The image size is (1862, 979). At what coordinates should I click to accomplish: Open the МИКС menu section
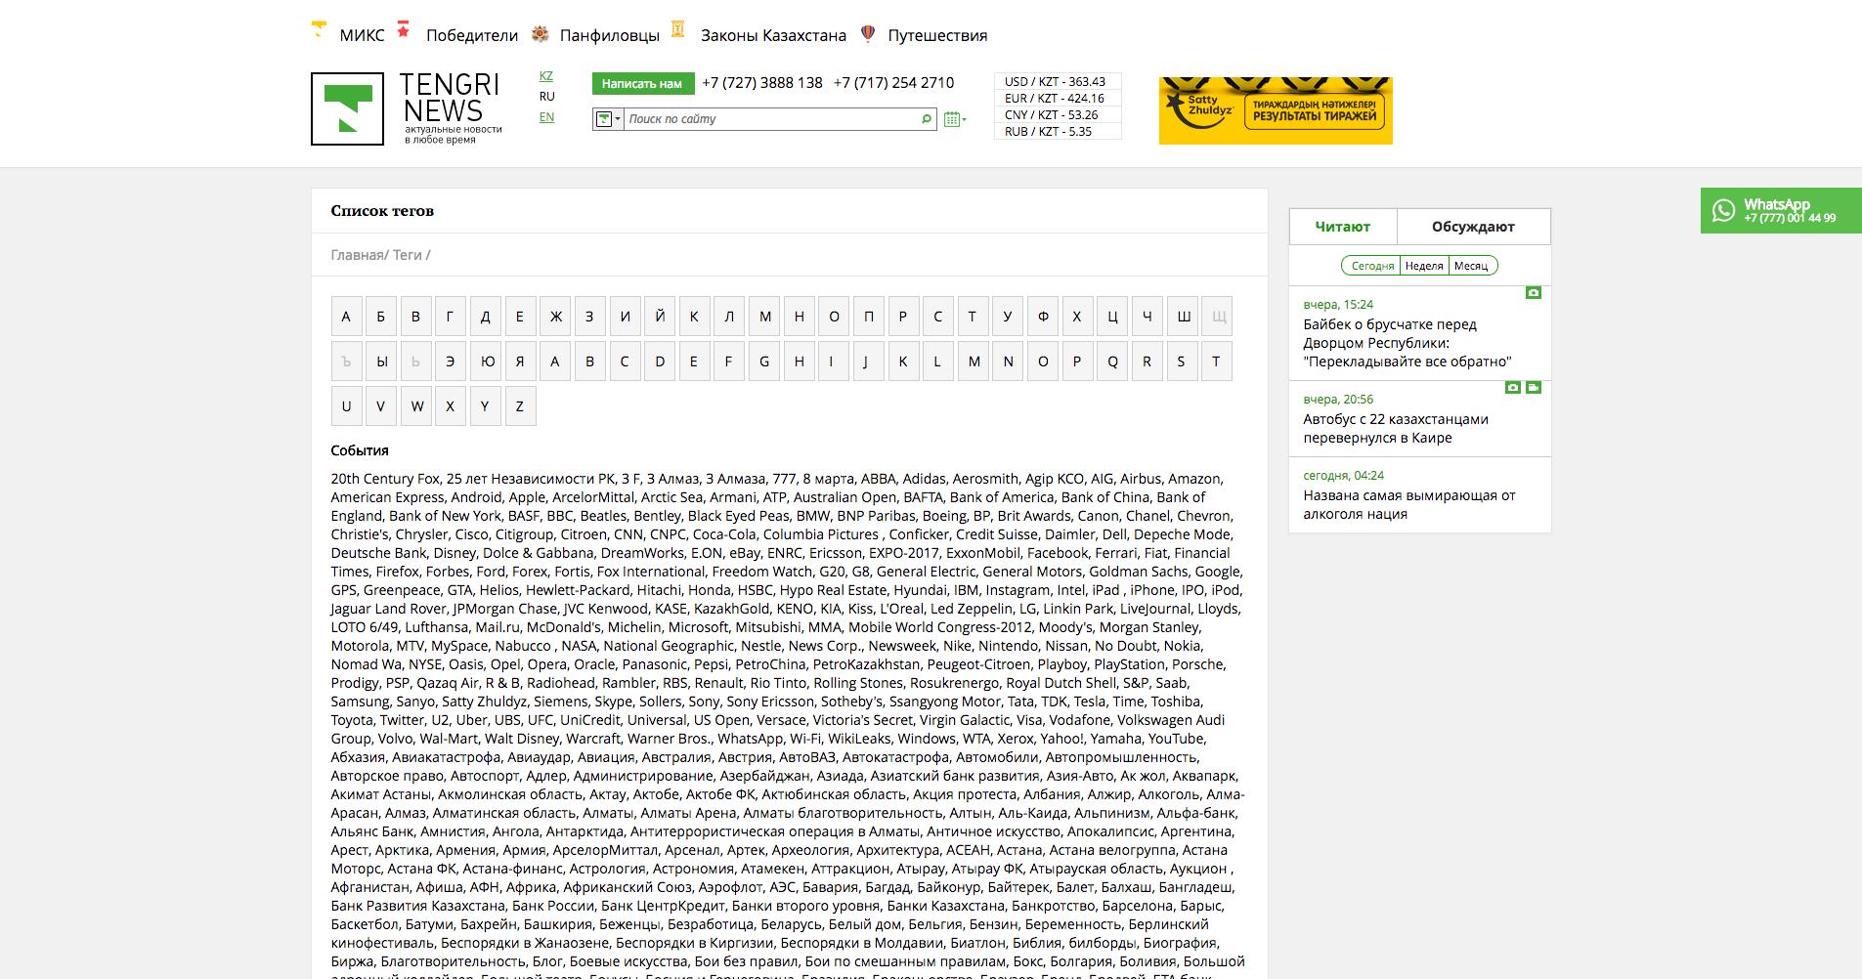(362, 35)
